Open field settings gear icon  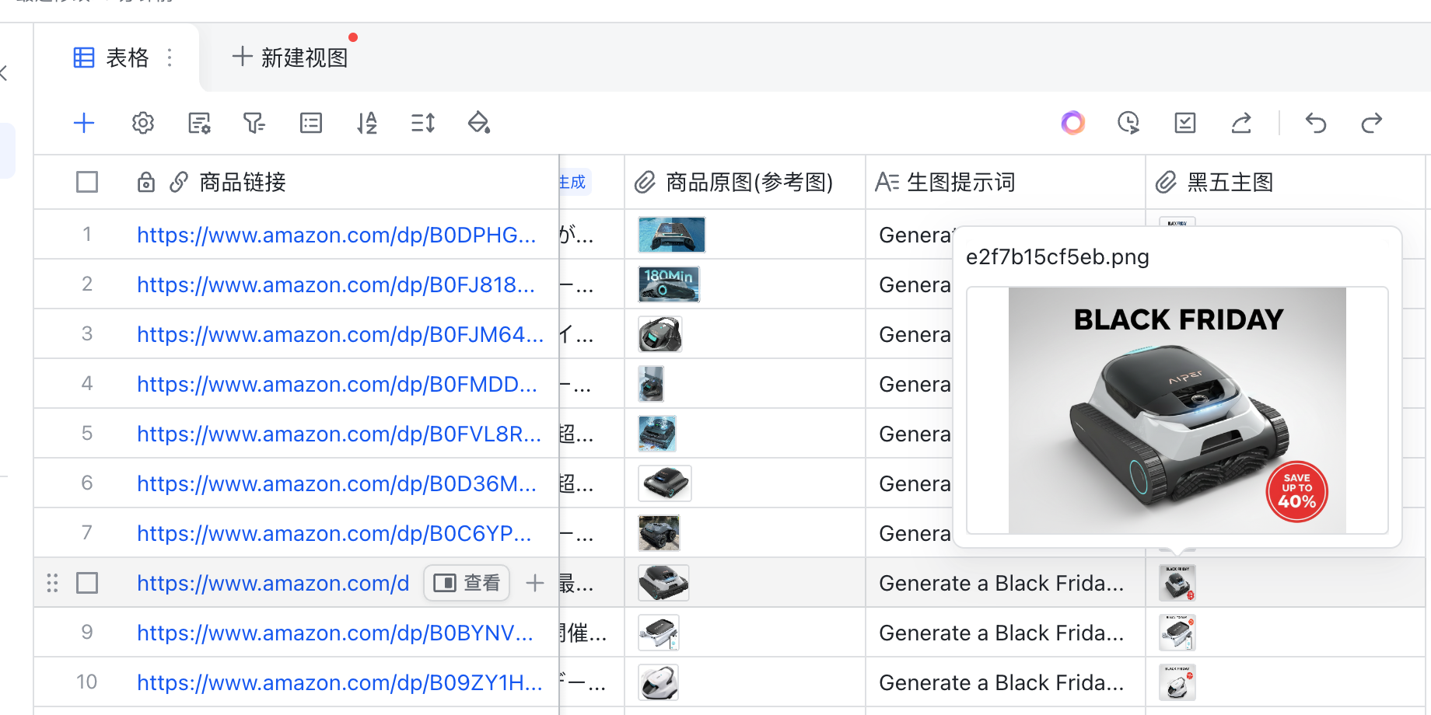click(x=143, y=123)
